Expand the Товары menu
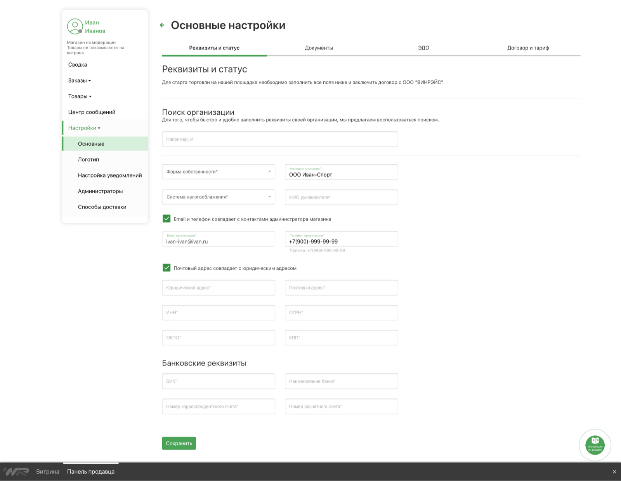 (x=80, y=97)
